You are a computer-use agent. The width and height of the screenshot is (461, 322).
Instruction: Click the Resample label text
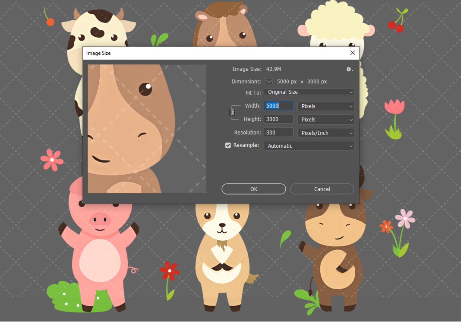pos(246,145)
